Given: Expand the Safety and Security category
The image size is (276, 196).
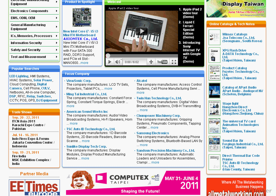Looking at the screenshot, I should (x=57, y=50).
